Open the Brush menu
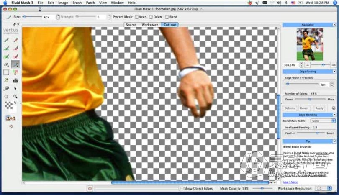 (x=77, y=3)
